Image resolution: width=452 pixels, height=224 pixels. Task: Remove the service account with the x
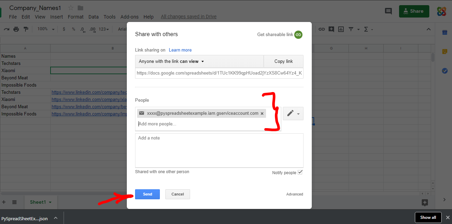point(262,113)
